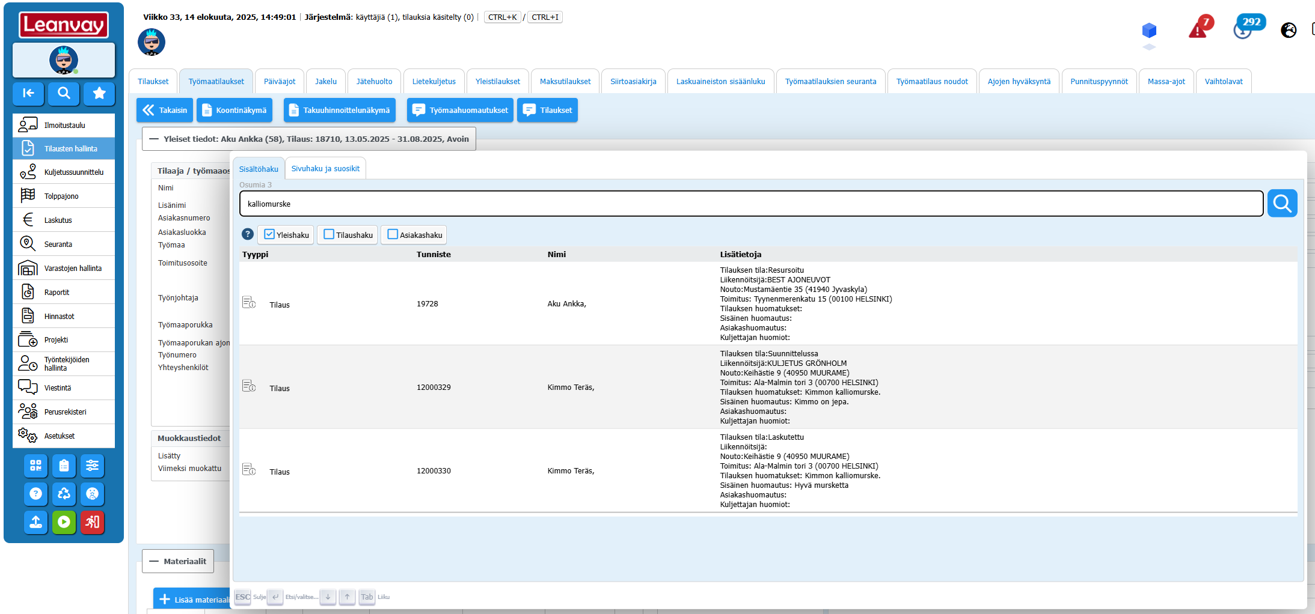Screen dimensions: 1315x614
Task: Enable the Asiakashaku checkbox
Action: (x=393, y=234)
